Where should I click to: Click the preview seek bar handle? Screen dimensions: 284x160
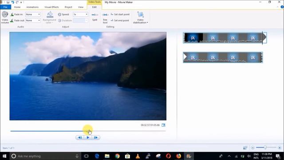pos(88,131)
